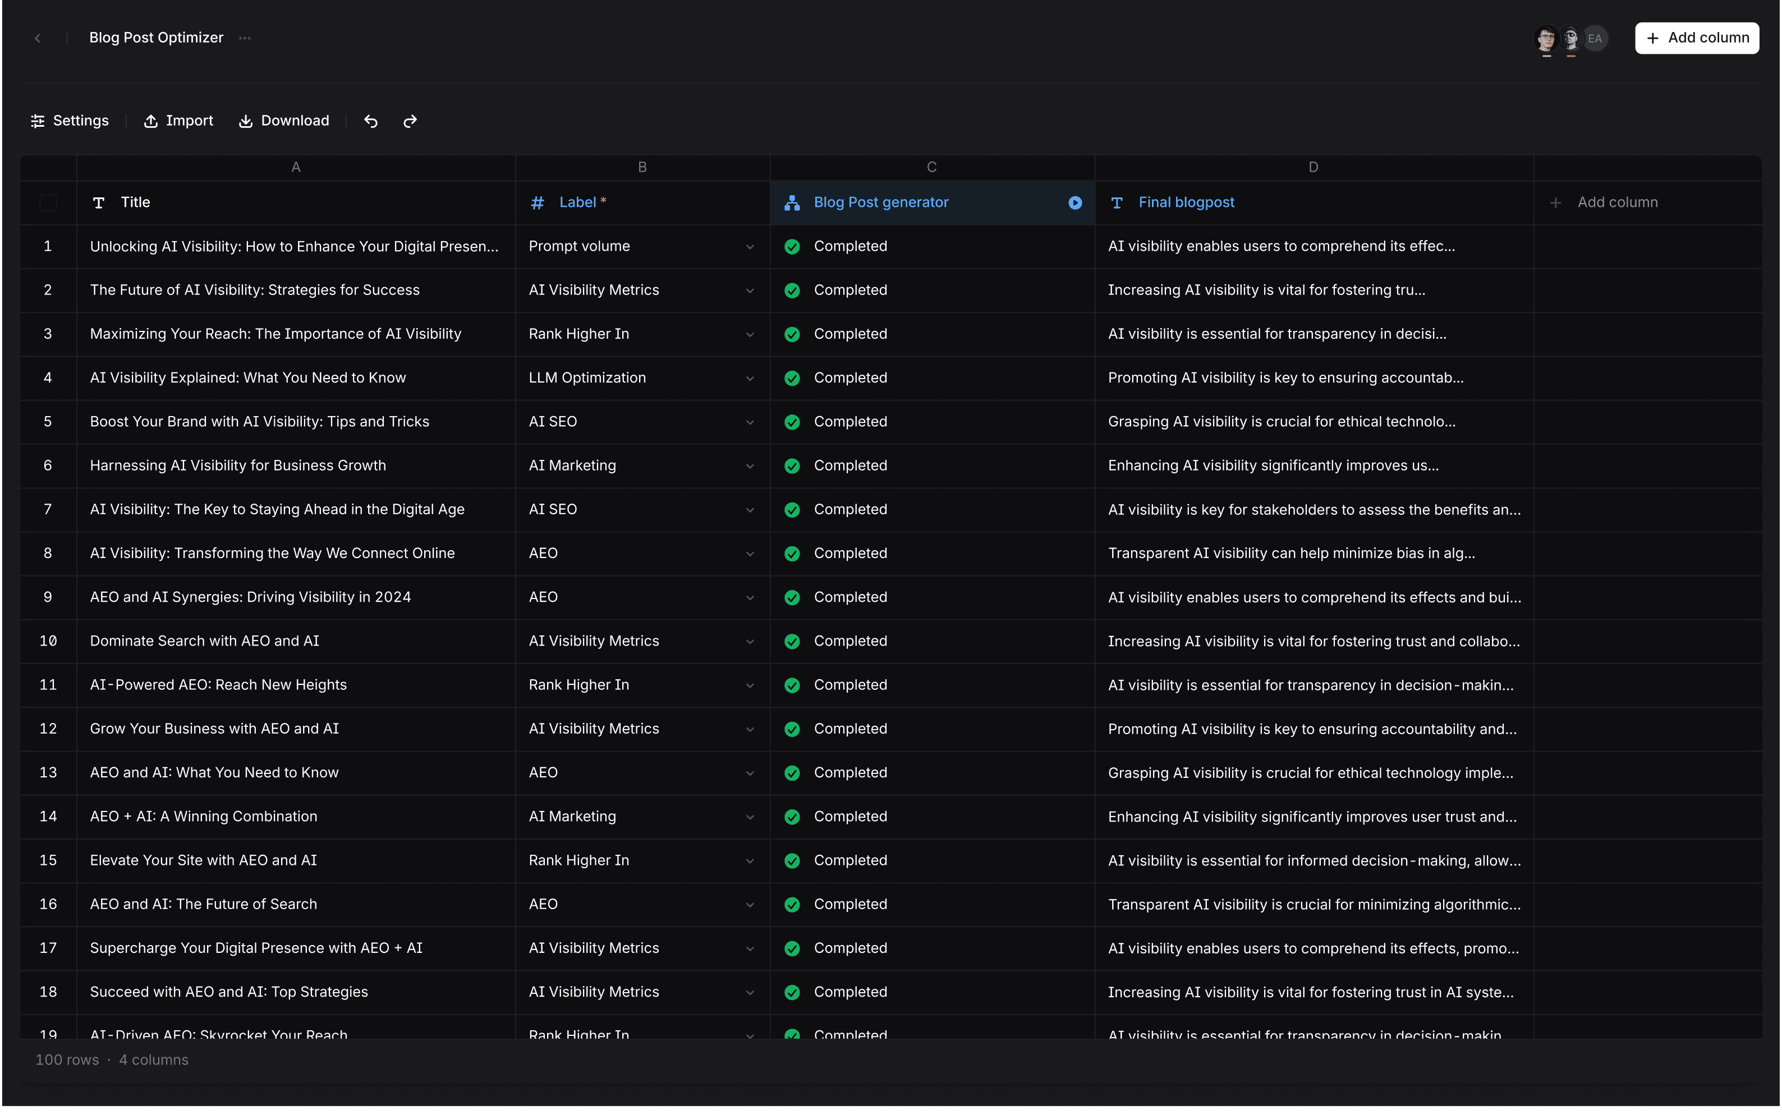Click the Completed status indicator in row 2

[792, 290]
